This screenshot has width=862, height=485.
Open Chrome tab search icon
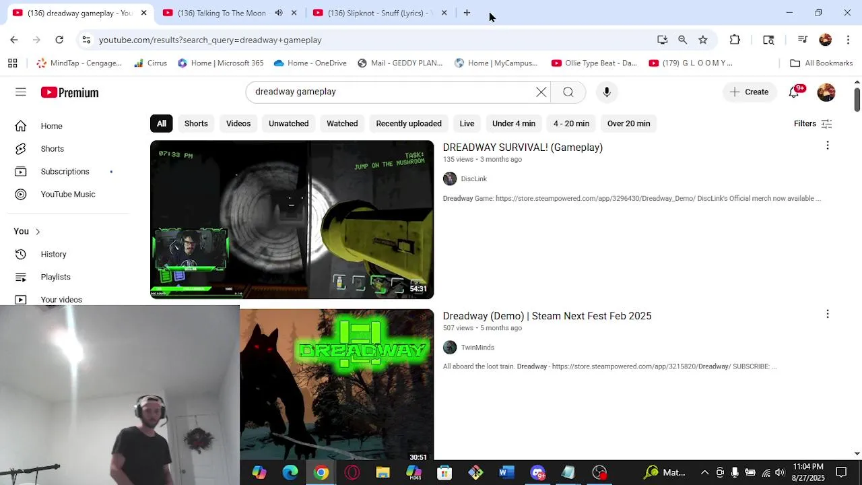coord(768,40)
